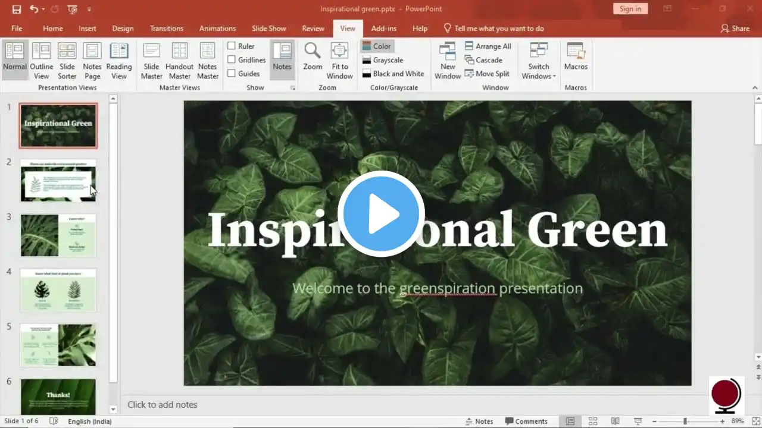Image resolution: width=762 pixels, height=428 pixels.
Task: Click the Sign in button
Action: (x=630, y=9)
